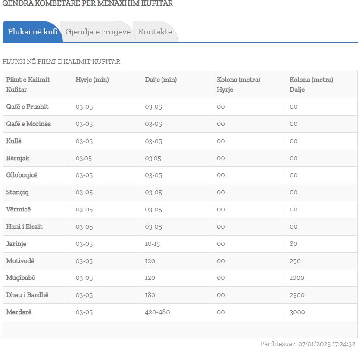Switch to Gjendja e rrugëve tab
This screenshot has width=362, height=355.
click(x=98, y=32)
